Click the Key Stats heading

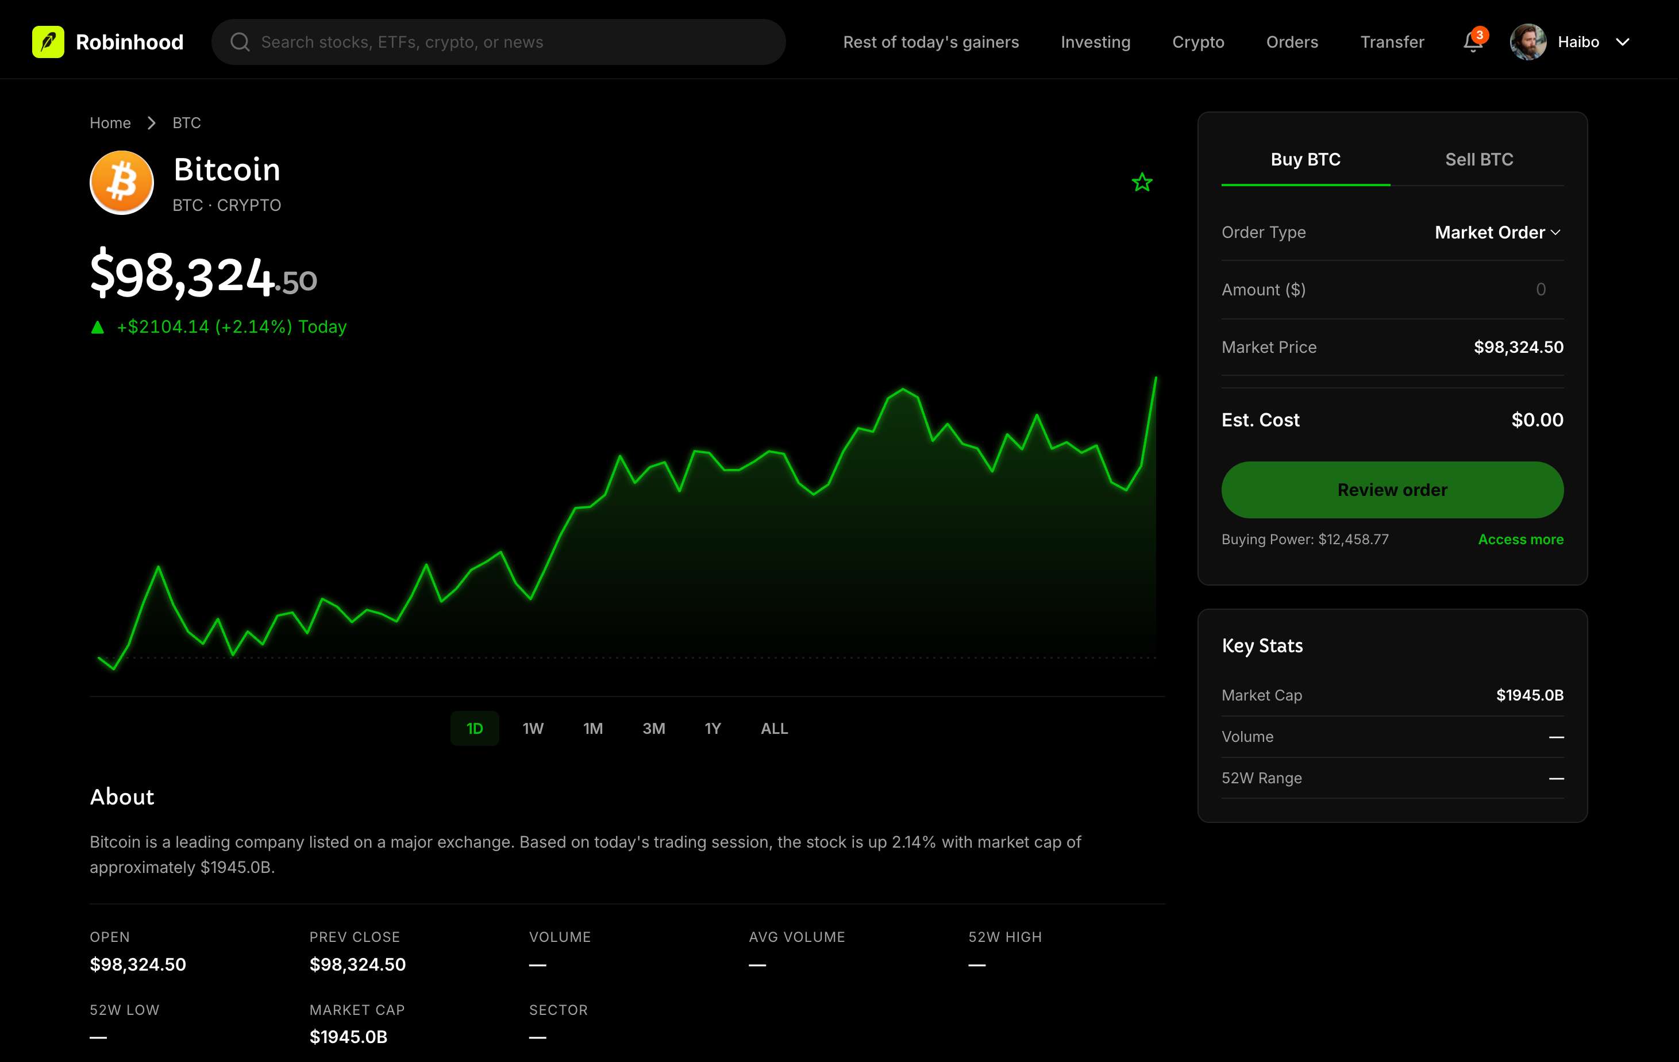click(x=1262, y=646)
